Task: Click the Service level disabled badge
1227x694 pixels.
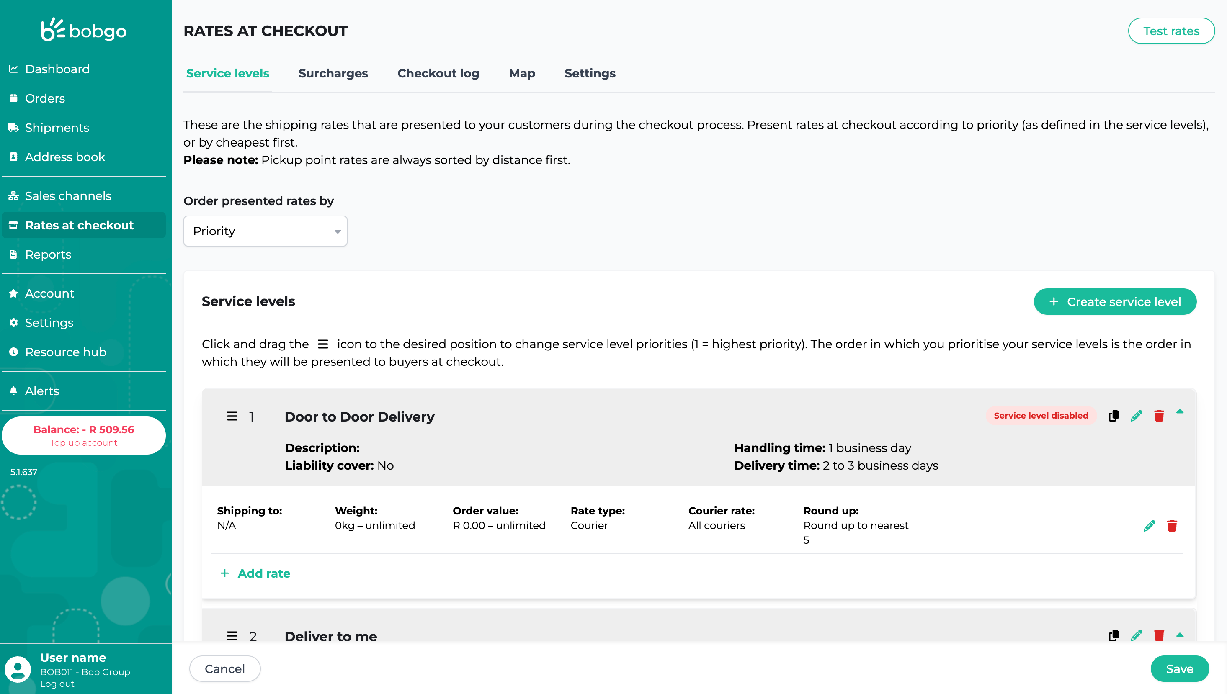Action: click(x=1041, y=416)
